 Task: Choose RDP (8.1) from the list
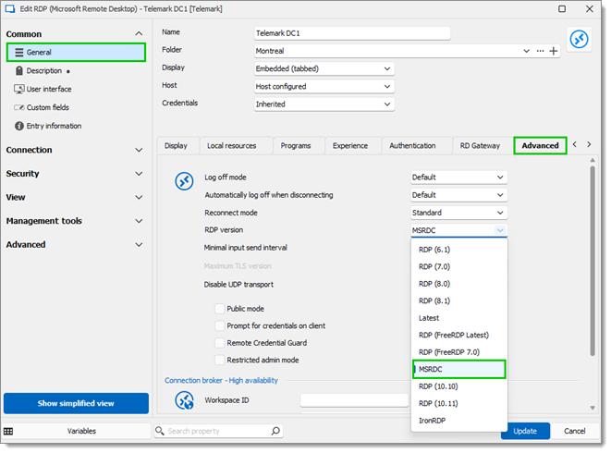(x=459, y=301)
